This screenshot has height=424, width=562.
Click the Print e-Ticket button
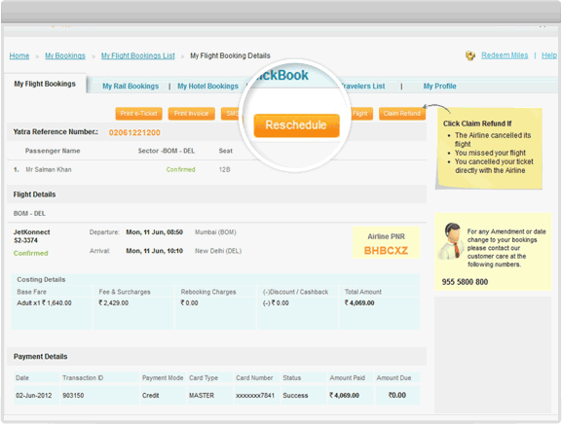(x=138, y=114)
